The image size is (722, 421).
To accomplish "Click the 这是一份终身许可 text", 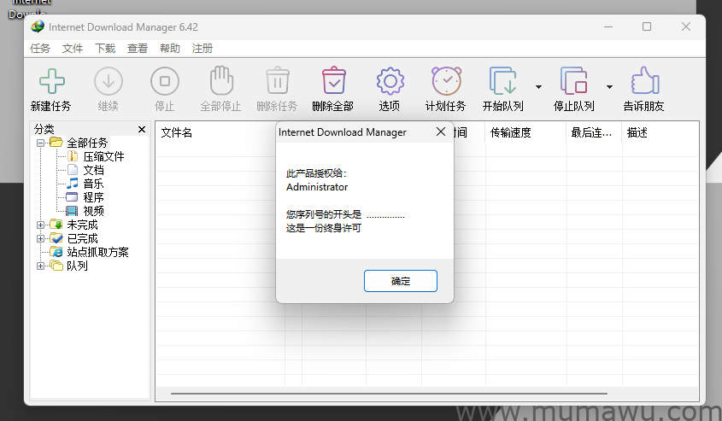I will (x=323, y=228).
